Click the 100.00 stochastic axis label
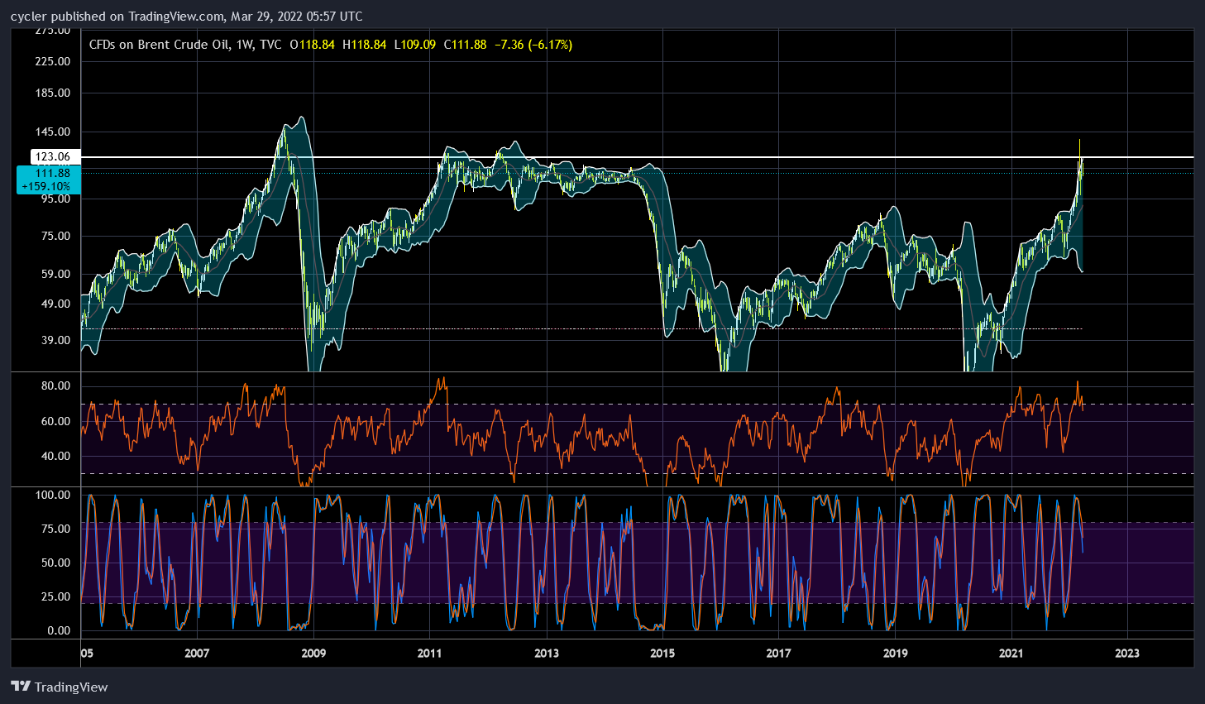Screen dimensions: 1205x704 53,495
